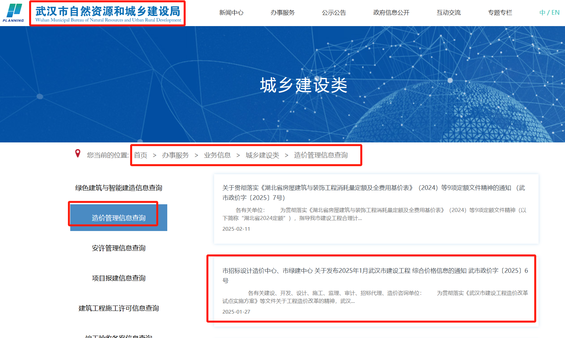
Task: Open the 新闻中心 menu
Action: [x=231, y=13]
